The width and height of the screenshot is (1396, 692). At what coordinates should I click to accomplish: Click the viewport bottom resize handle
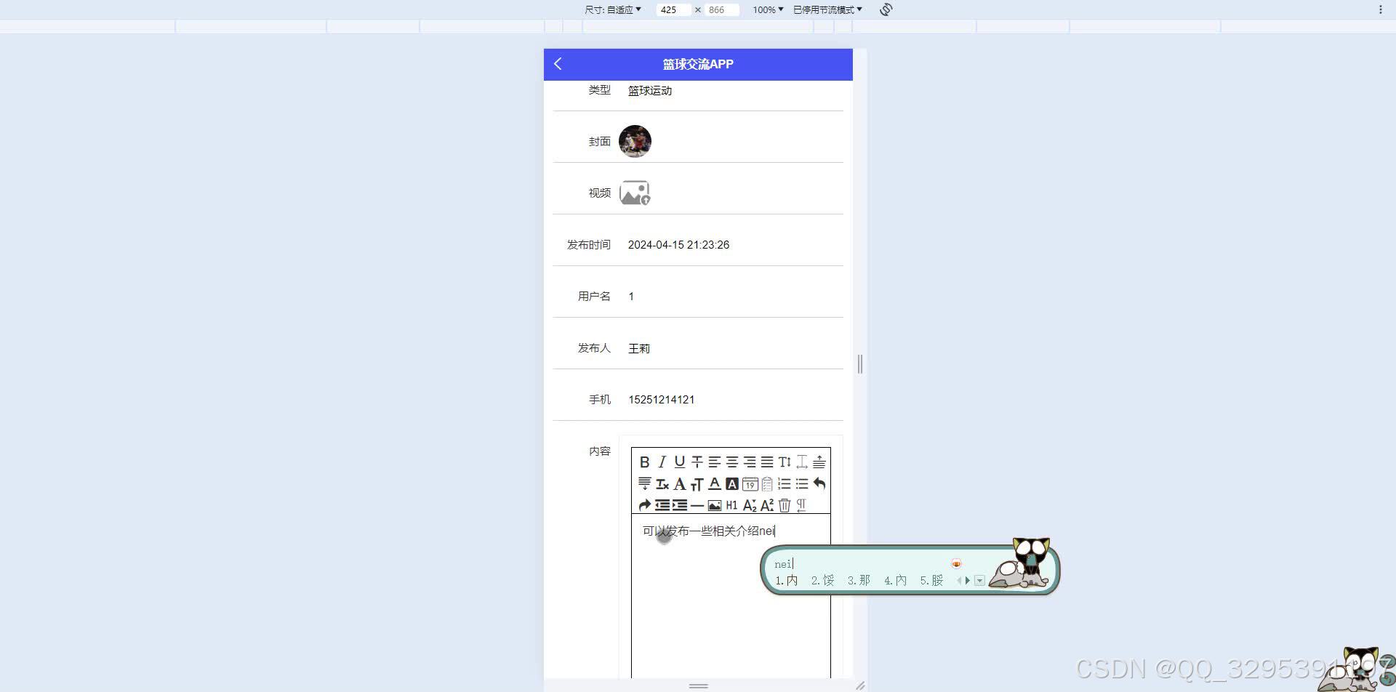699,685
